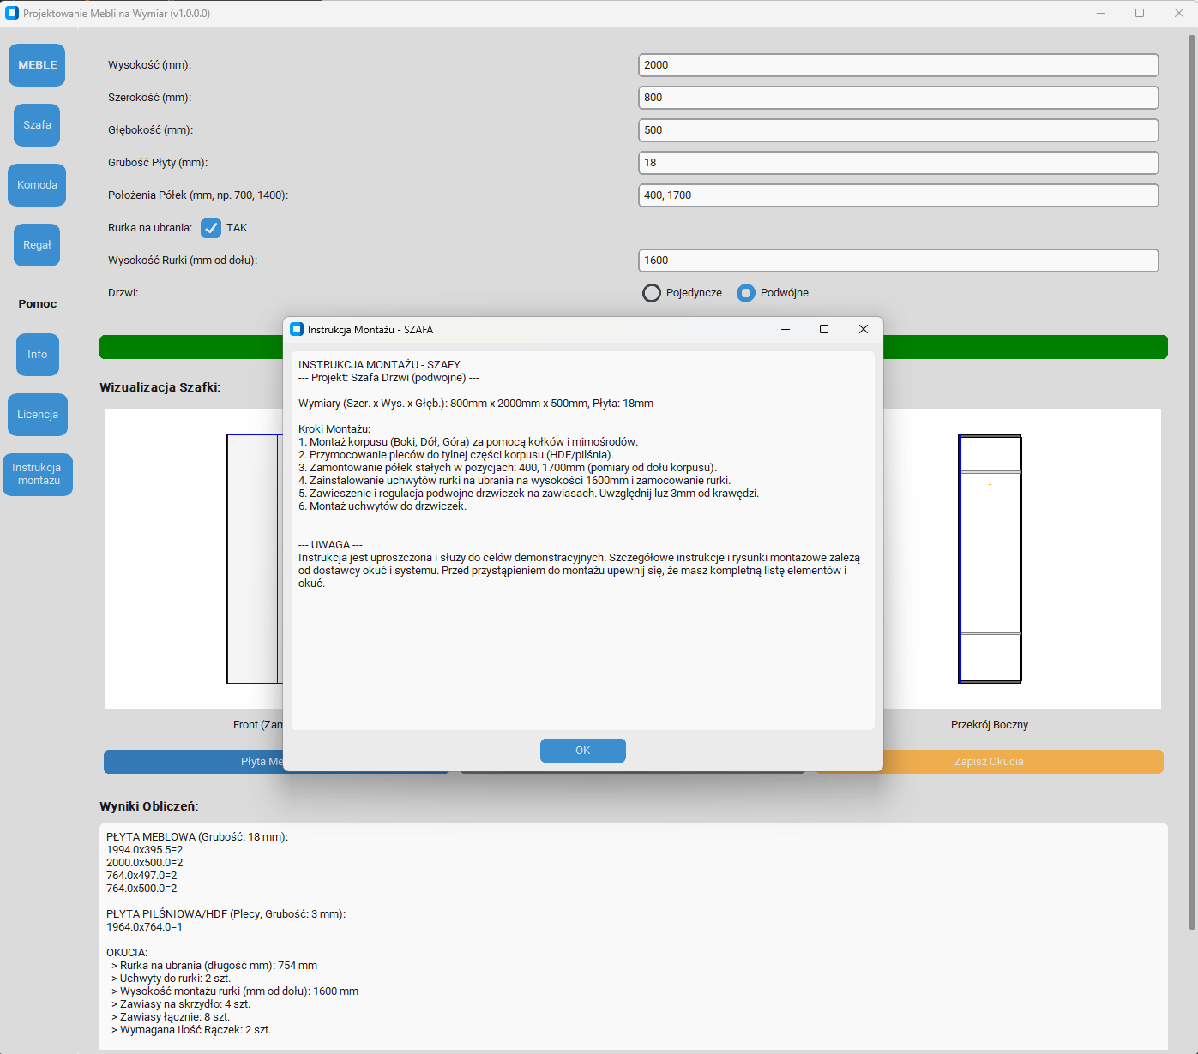Open Instrukcja montażu from sidebar
This screenshot has height=1054, width=1198.
coord(39,475)
